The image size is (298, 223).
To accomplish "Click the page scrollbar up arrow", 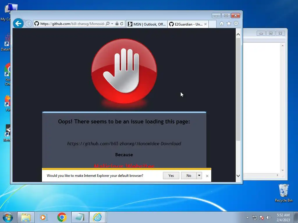I will 238,35.
